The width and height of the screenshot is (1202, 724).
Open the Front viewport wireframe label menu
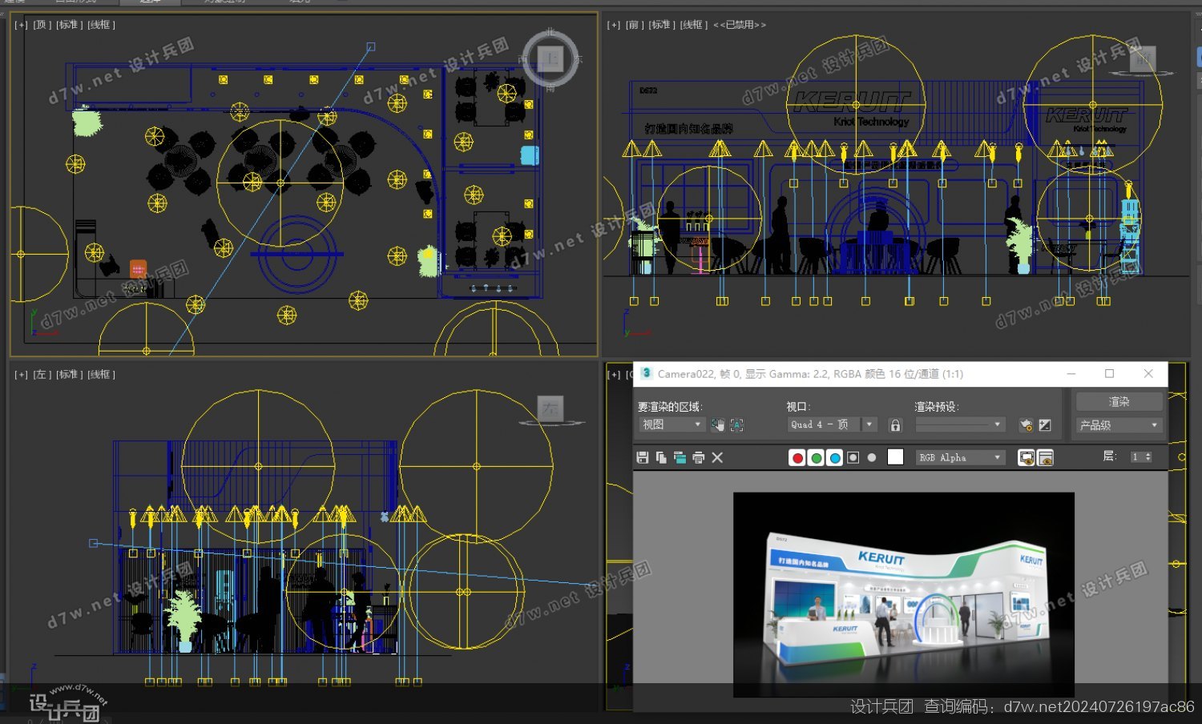pyautogui.click(x=694, y=25)
